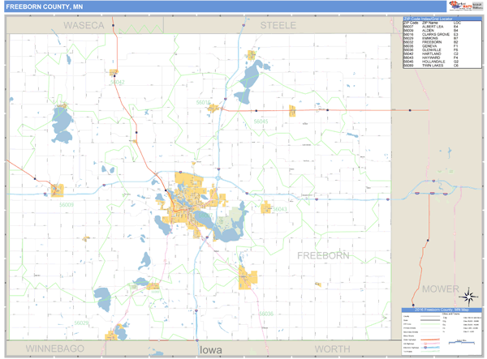Screen dimensions: 487x359
Task: Click the STEELE county label
Action: point(278,25)
